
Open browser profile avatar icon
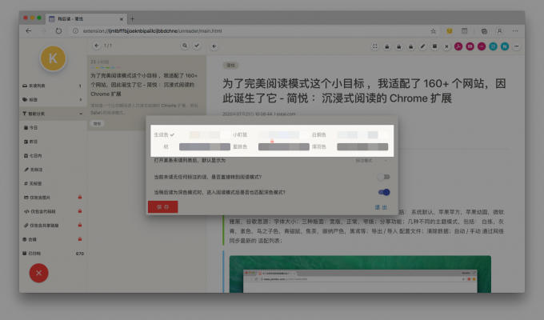499,31
